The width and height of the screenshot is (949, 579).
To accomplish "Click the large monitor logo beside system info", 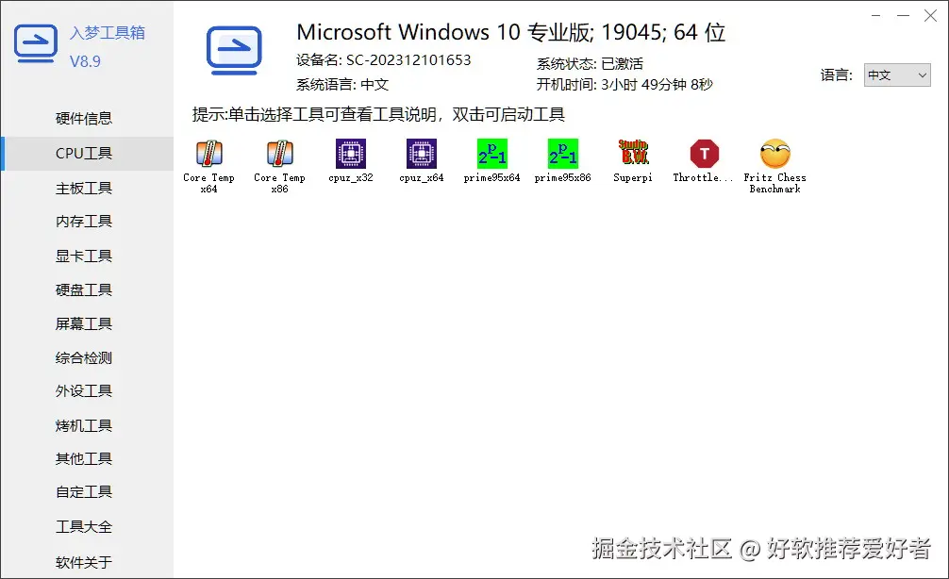I will tap(234, 51).
